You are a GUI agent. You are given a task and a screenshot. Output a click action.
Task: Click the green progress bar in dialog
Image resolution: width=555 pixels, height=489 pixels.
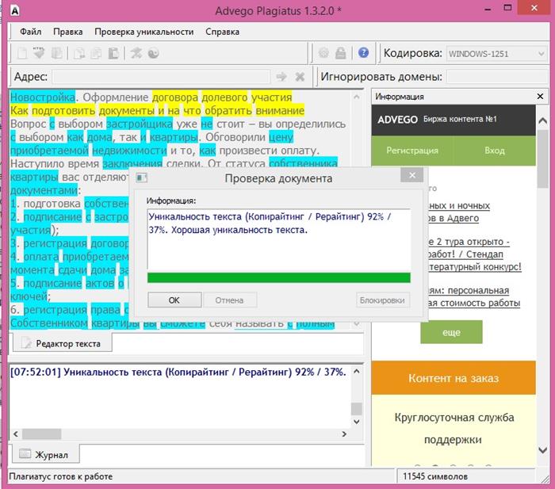[x=279, y=277]
